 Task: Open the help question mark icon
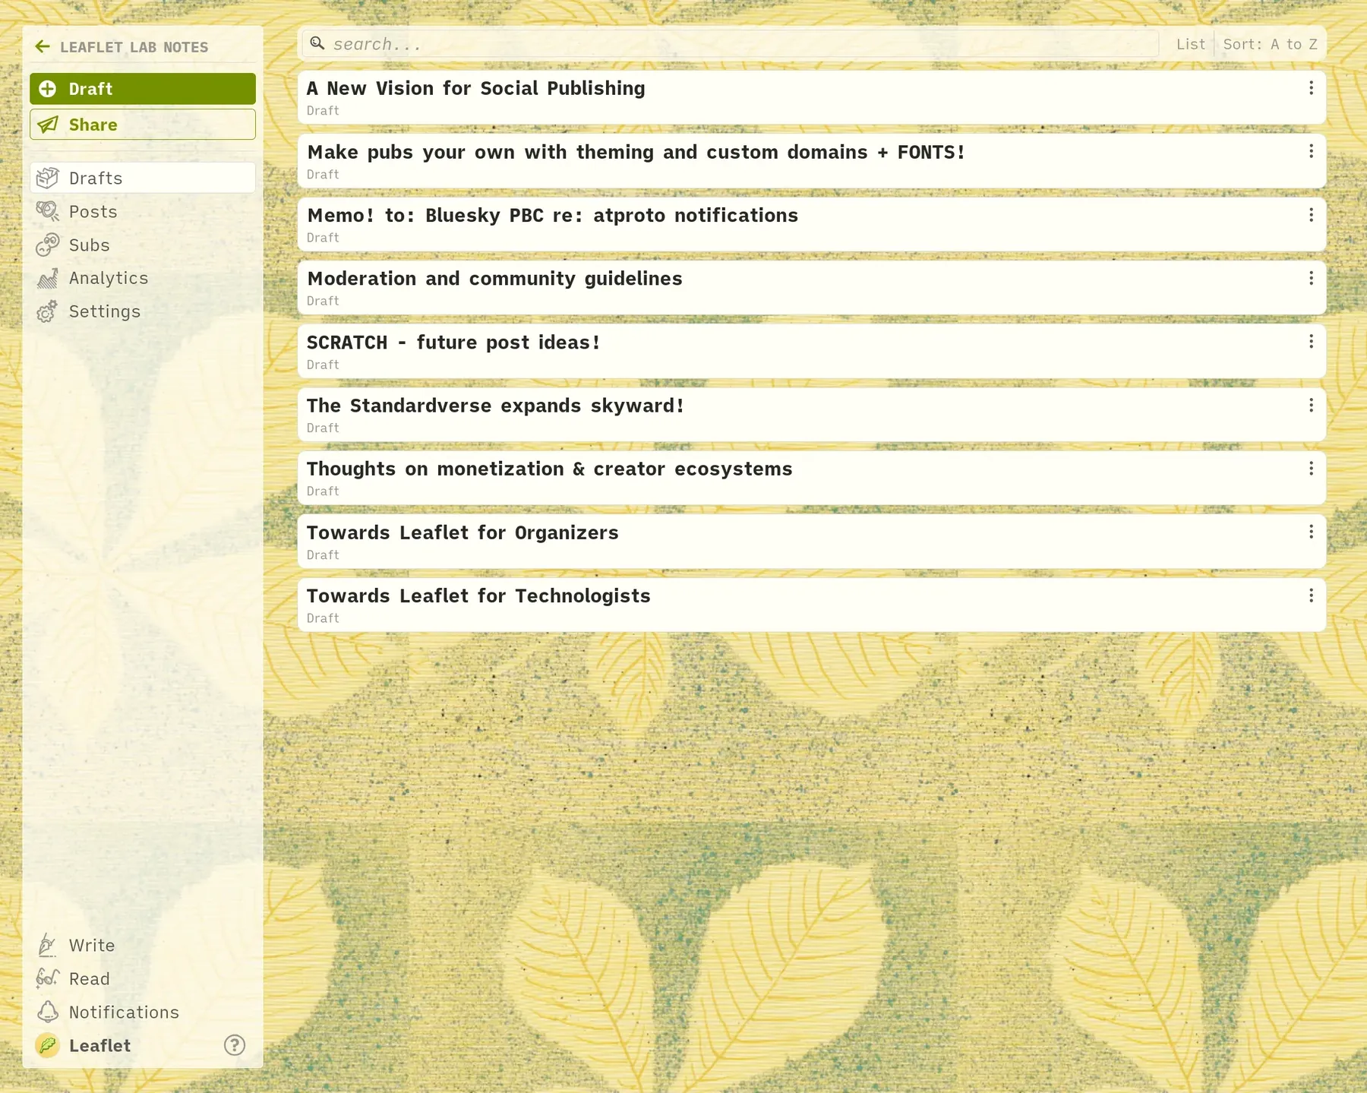pyautogui.click(x=235, y=1045)
